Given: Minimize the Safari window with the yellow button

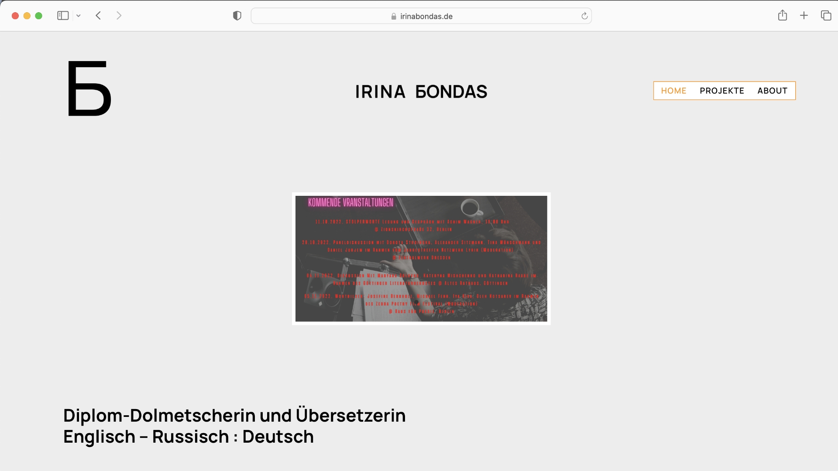Looking at the screenshot, I should pyautogui.click(x=27, y=16).
